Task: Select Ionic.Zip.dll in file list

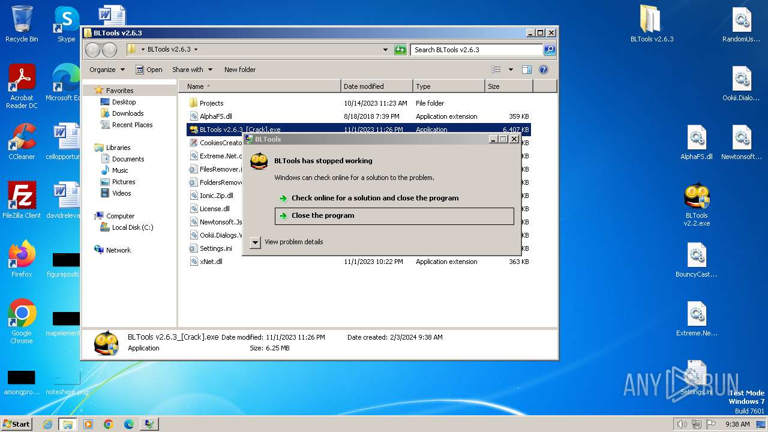Action: [217, 196]
